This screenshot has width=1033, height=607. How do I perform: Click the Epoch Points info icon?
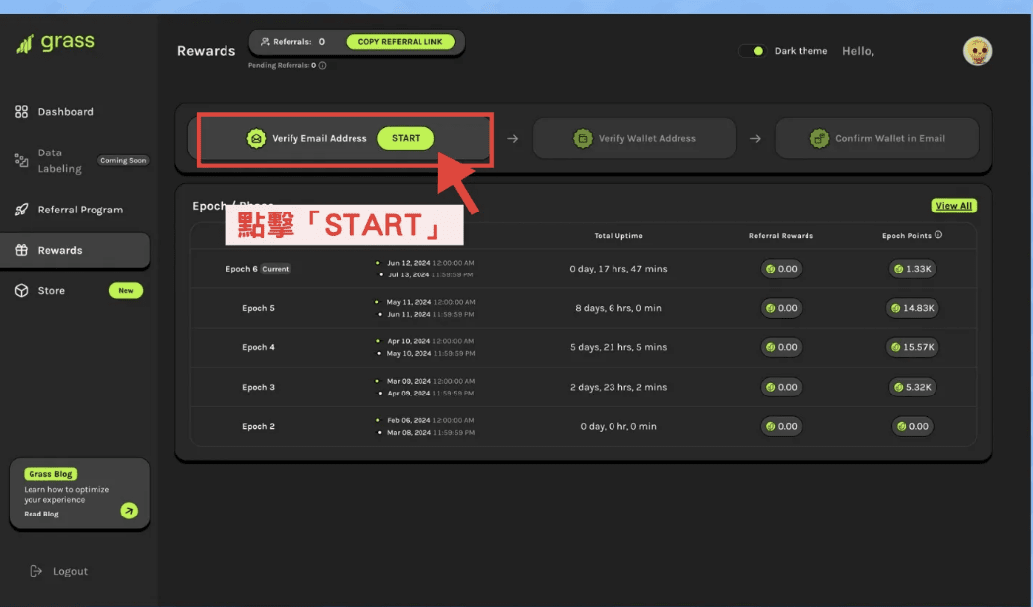pyautogui.click(x=938, y=235)
